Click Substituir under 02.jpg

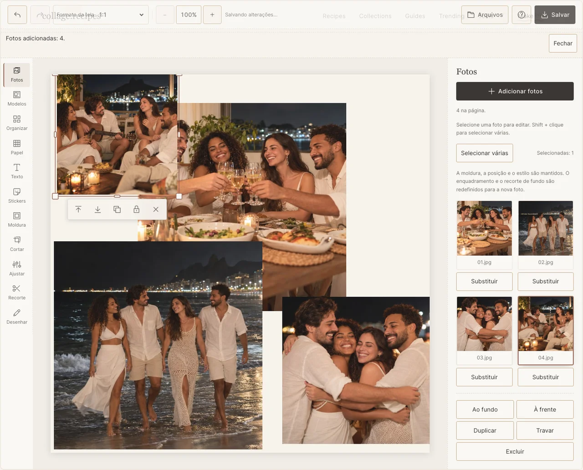click(x=546, y=281)
